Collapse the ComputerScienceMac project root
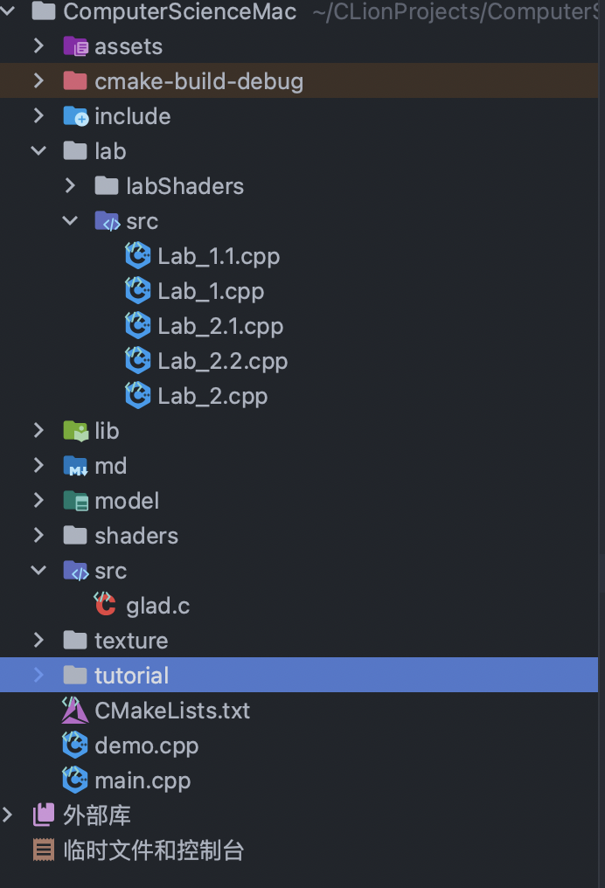Viewport: 605px width, 888px height. 7,10
